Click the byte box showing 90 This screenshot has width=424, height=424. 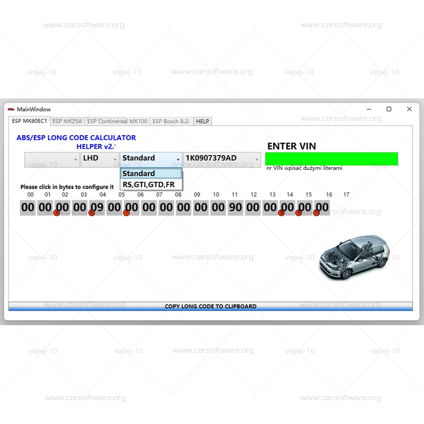coord(235,208)
